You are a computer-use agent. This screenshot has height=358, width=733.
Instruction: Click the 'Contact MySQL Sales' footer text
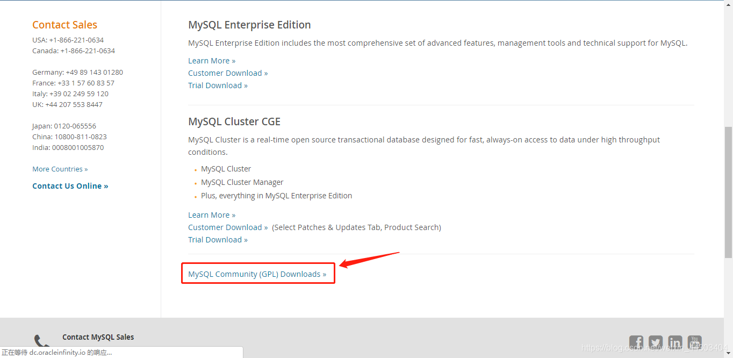point(98,337)
